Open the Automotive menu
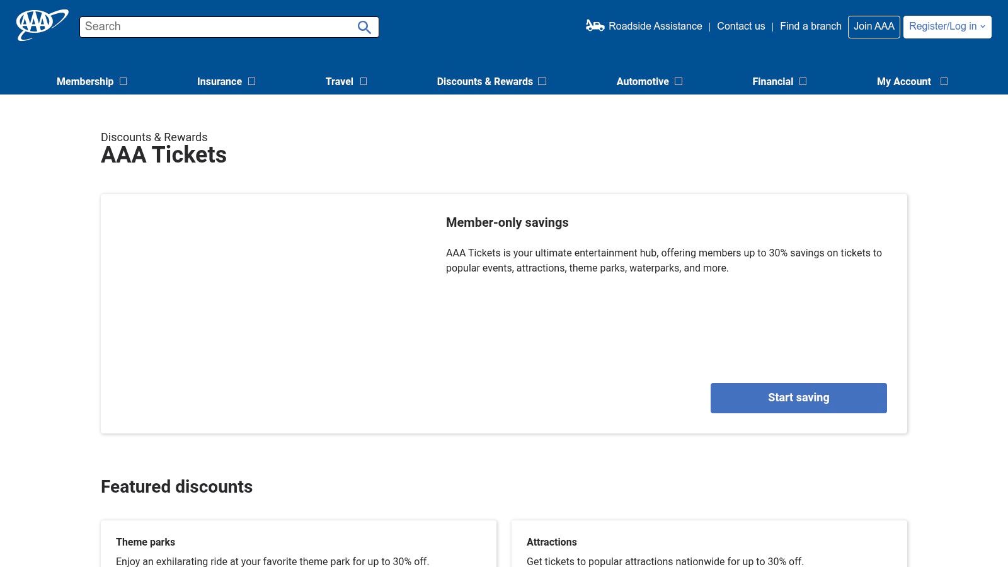 (643, 82)
